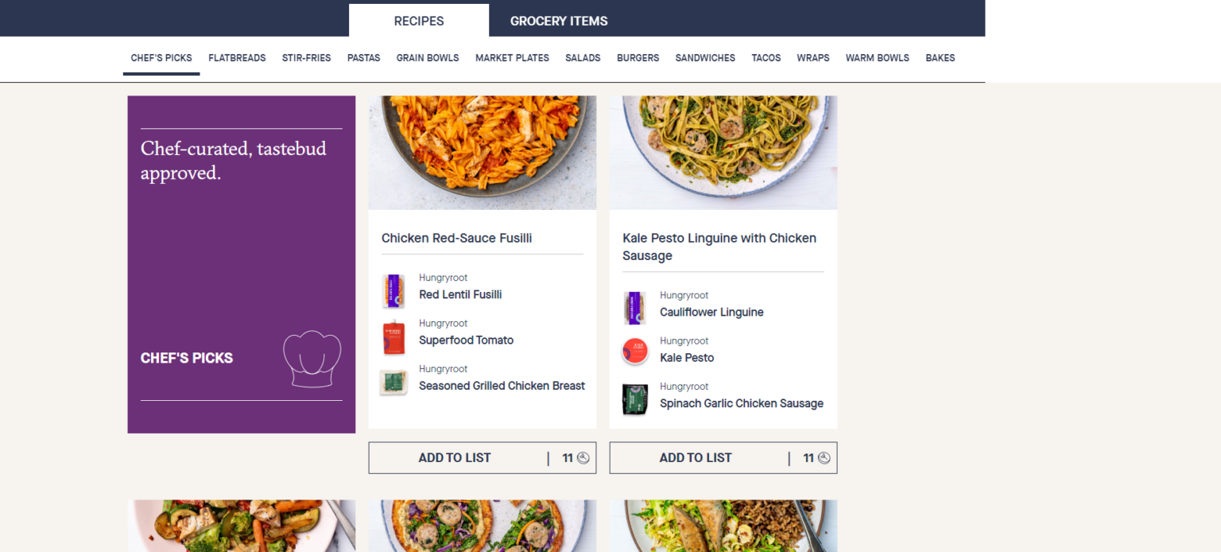Switch to the Grocery Items tab
This screenshot has width=1221, height=552.
[x=559, y=21]
